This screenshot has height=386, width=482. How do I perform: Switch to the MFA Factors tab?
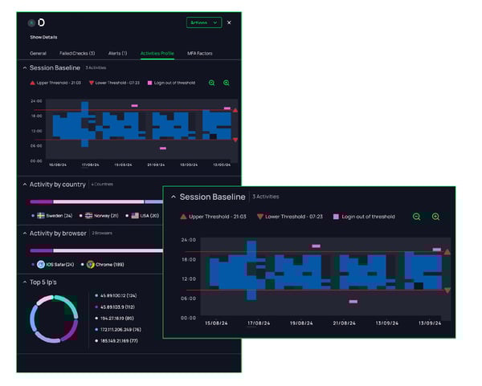click(200, 54)
